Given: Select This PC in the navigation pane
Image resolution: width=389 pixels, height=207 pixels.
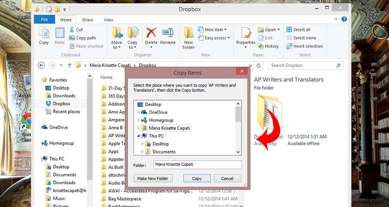Looking at the screenshot, I should (53, 159).
